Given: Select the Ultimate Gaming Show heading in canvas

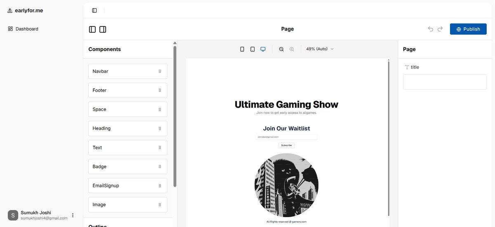Looking at the screenshot, I should click(286, 104).
